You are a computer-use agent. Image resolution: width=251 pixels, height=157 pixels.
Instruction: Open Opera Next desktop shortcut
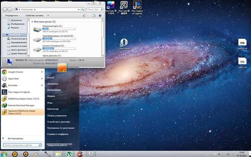pos(124,44)
